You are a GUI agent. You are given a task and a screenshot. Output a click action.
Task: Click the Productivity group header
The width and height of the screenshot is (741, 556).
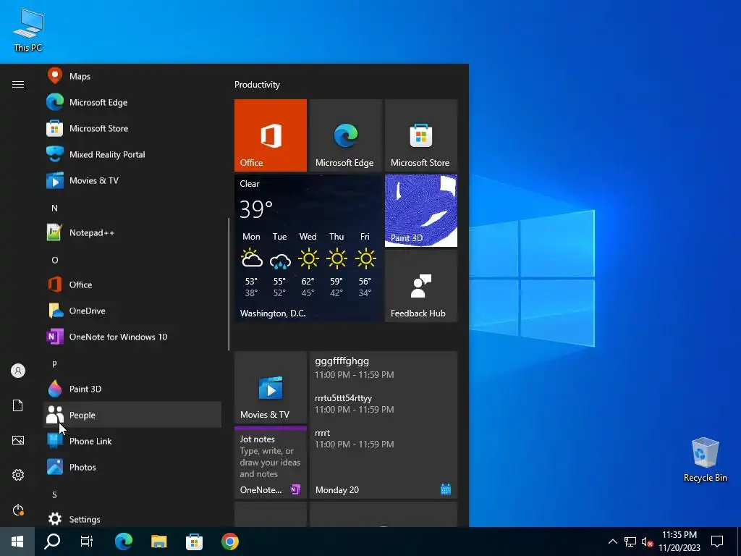(x=257, y=85)
